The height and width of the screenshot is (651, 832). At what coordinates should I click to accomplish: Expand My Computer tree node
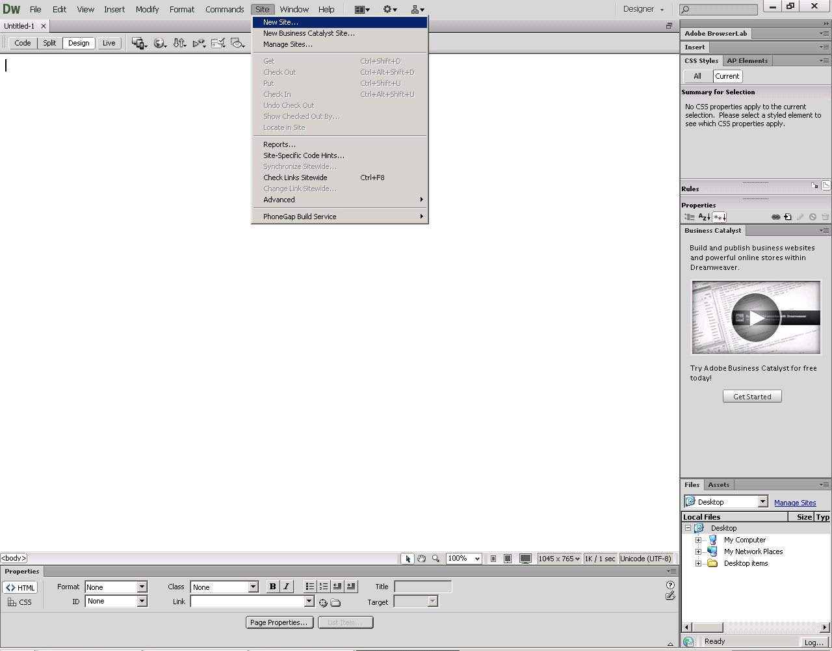pyautogui.click(x=698, y=540)
